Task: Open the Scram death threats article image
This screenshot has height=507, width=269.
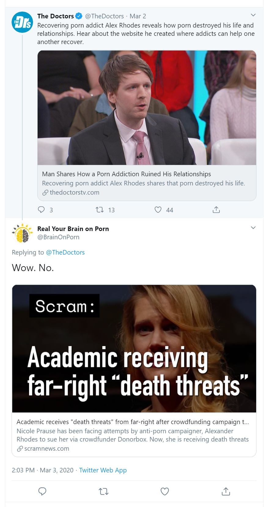Action: point(134,349)
